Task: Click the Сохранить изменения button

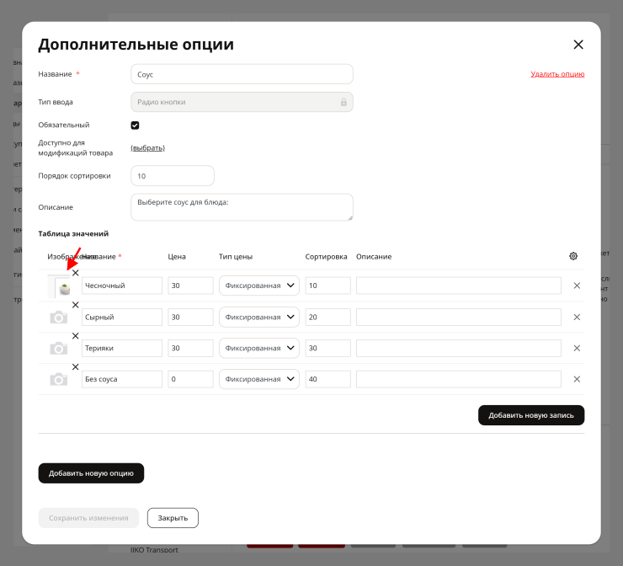Action: (88, 518)
